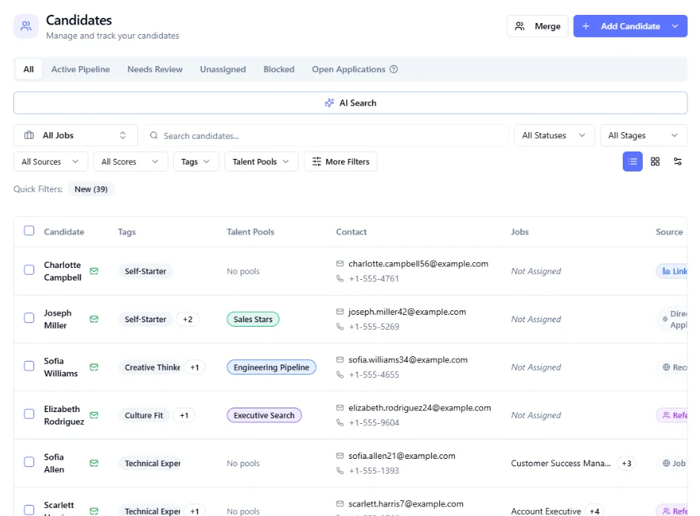The image size is (700, 516).
Task: Open the AI Search bar
Action: pyautogui.click(x=350, y=103)
